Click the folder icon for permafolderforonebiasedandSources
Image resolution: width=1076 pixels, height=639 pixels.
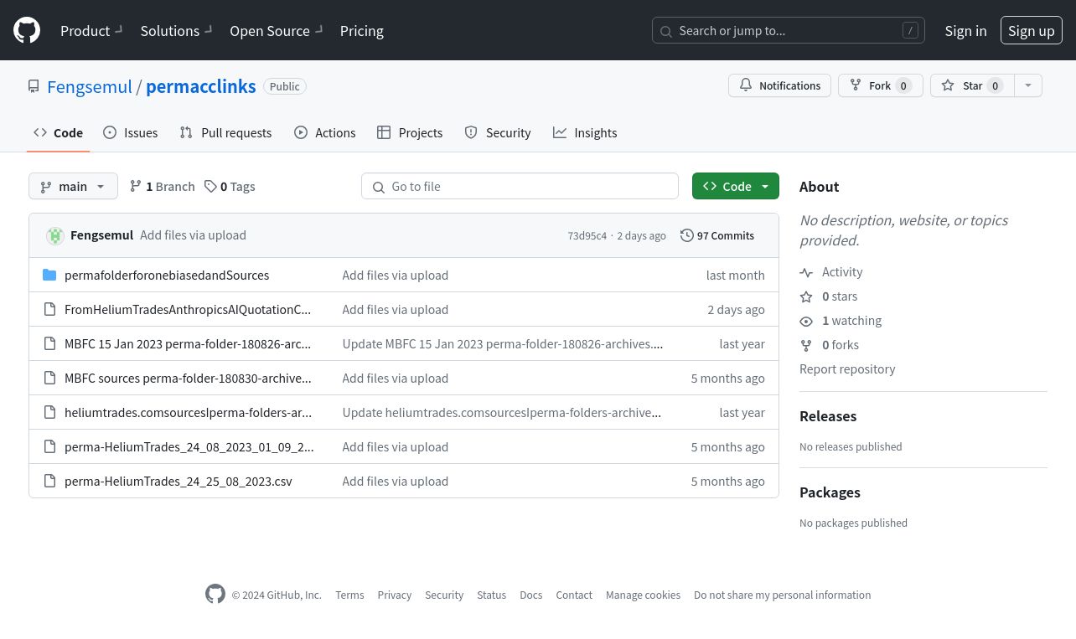pos(49,275)
